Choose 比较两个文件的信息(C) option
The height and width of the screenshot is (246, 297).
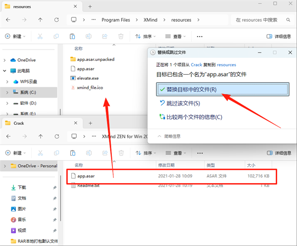coord(191,117)
